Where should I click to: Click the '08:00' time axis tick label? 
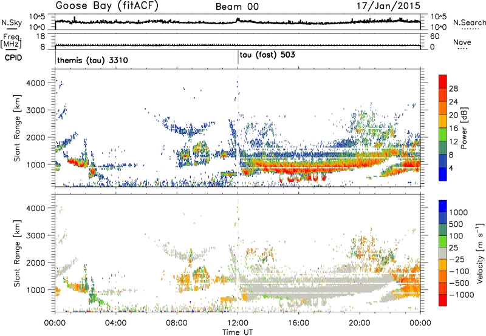click(x=177, y=323)
